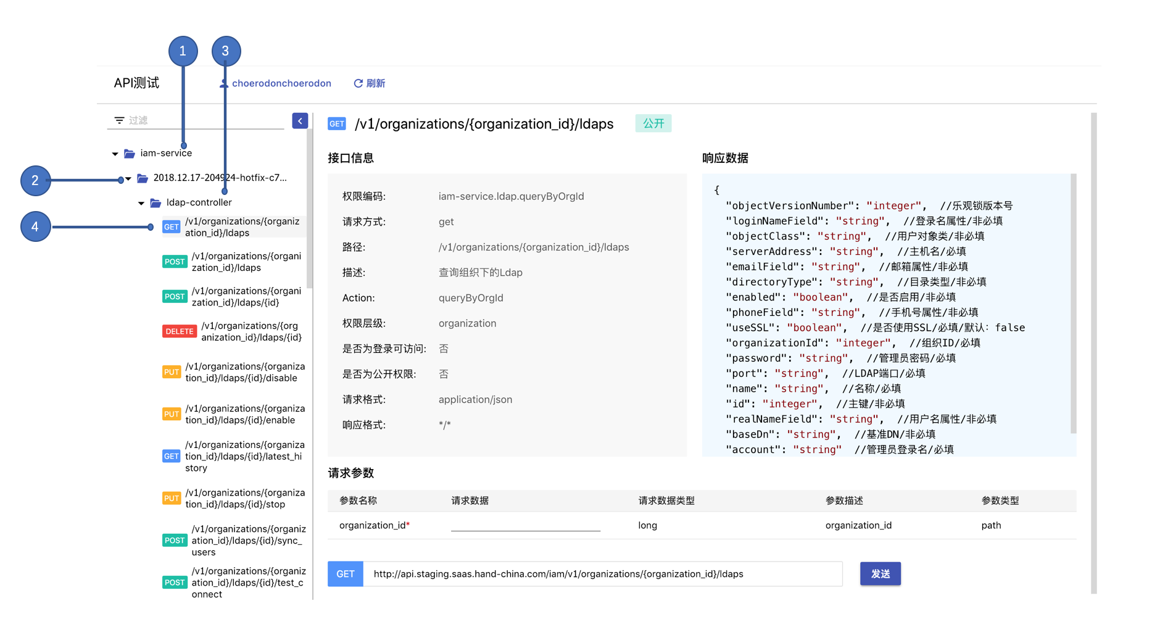1160x643 pixels.
Task: Click the "objectVersionNumber" line in response data
Action: click(869, 205)
